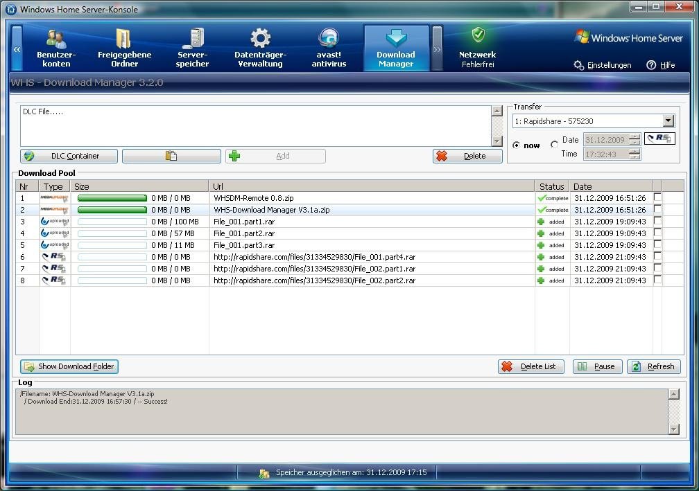Click the Rapidshare icon for File_002.part2.rar
The image size is (699, 491).
pos(53,280)
